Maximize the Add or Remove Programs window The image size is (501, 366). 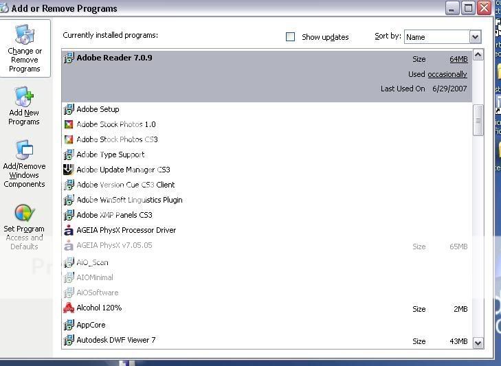click(x=468, y=8)
